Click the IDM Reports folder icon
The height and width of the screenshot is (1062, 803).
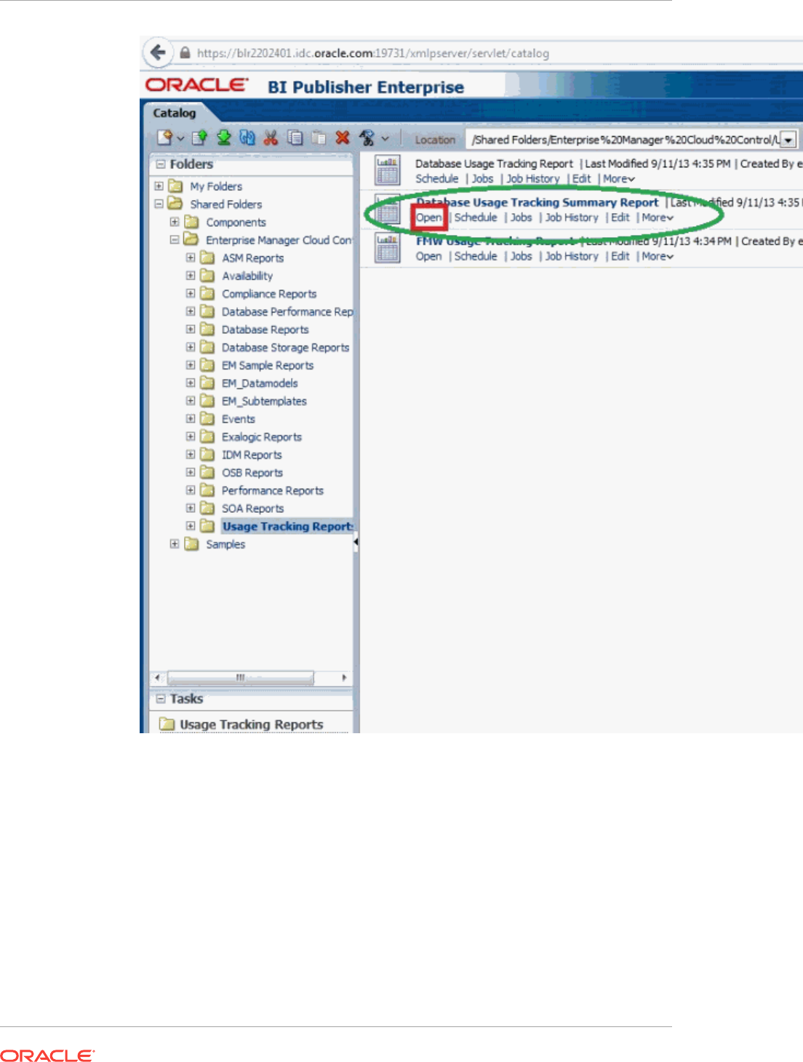tap(207, 455)
